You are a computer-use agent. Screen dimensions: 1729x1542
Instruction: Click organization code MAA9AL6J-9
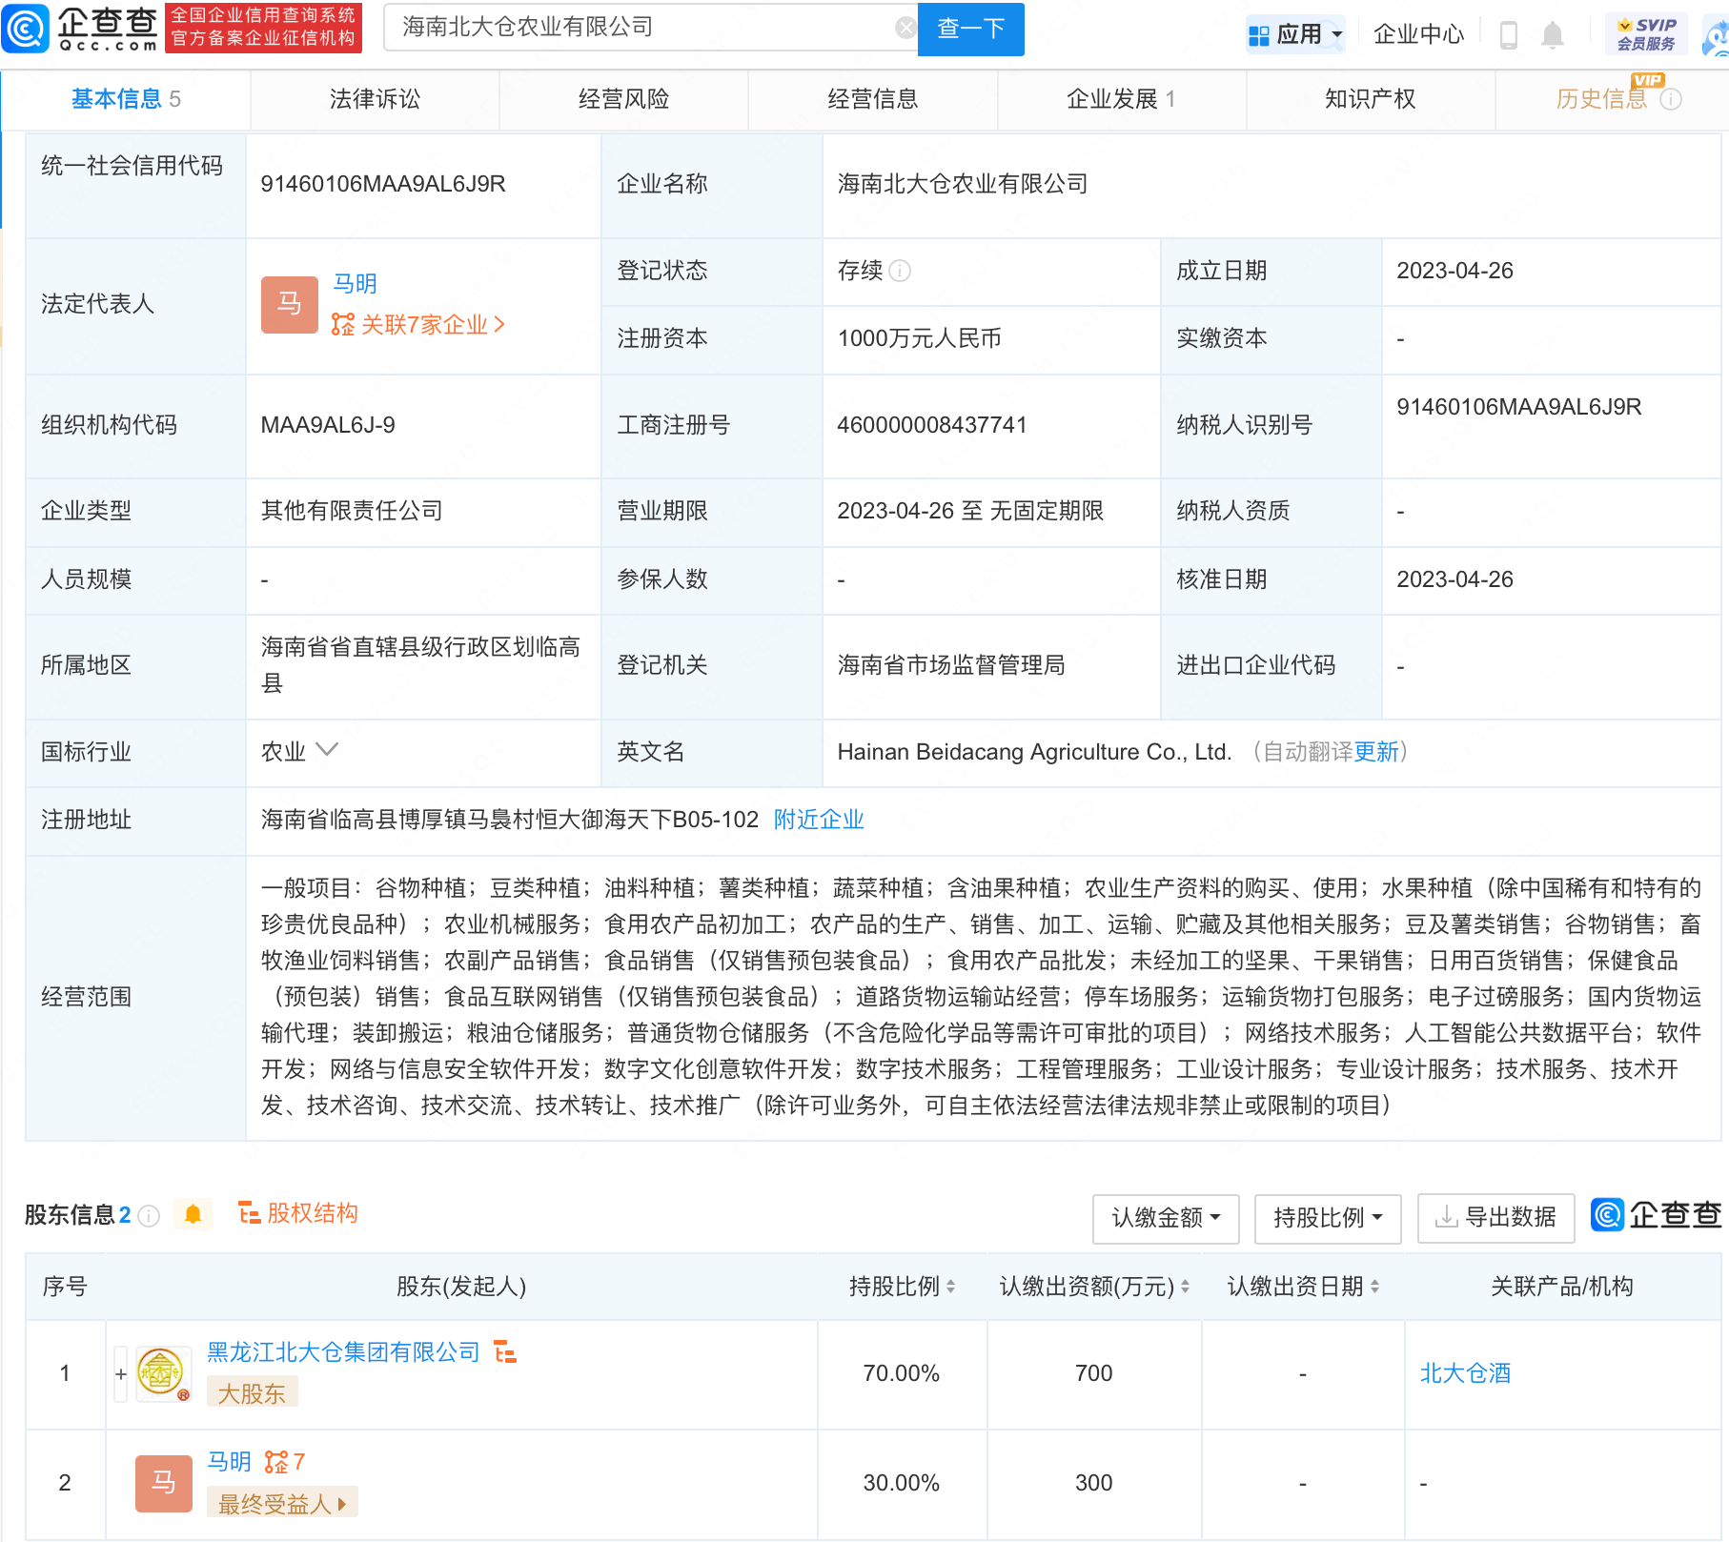[x=328, y=425]
